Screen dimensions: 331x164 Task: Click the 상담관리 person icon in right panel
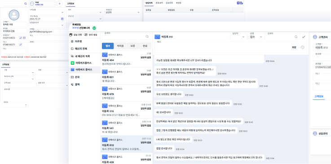tap(315, 133)
